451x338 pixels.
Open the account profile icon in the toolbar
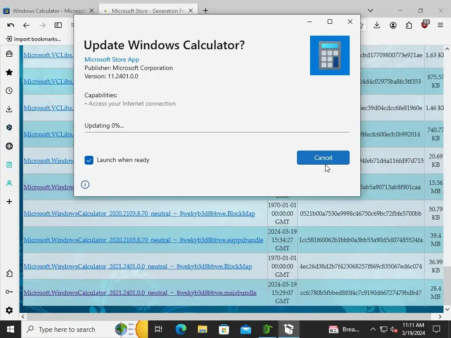click(393, 25)
